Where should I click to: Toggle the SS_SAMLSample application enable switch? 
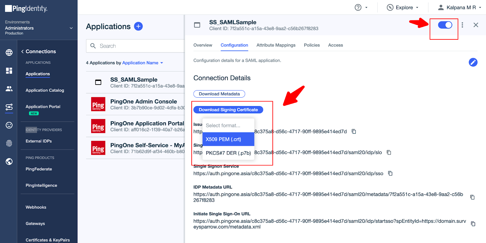pos(445,25)
